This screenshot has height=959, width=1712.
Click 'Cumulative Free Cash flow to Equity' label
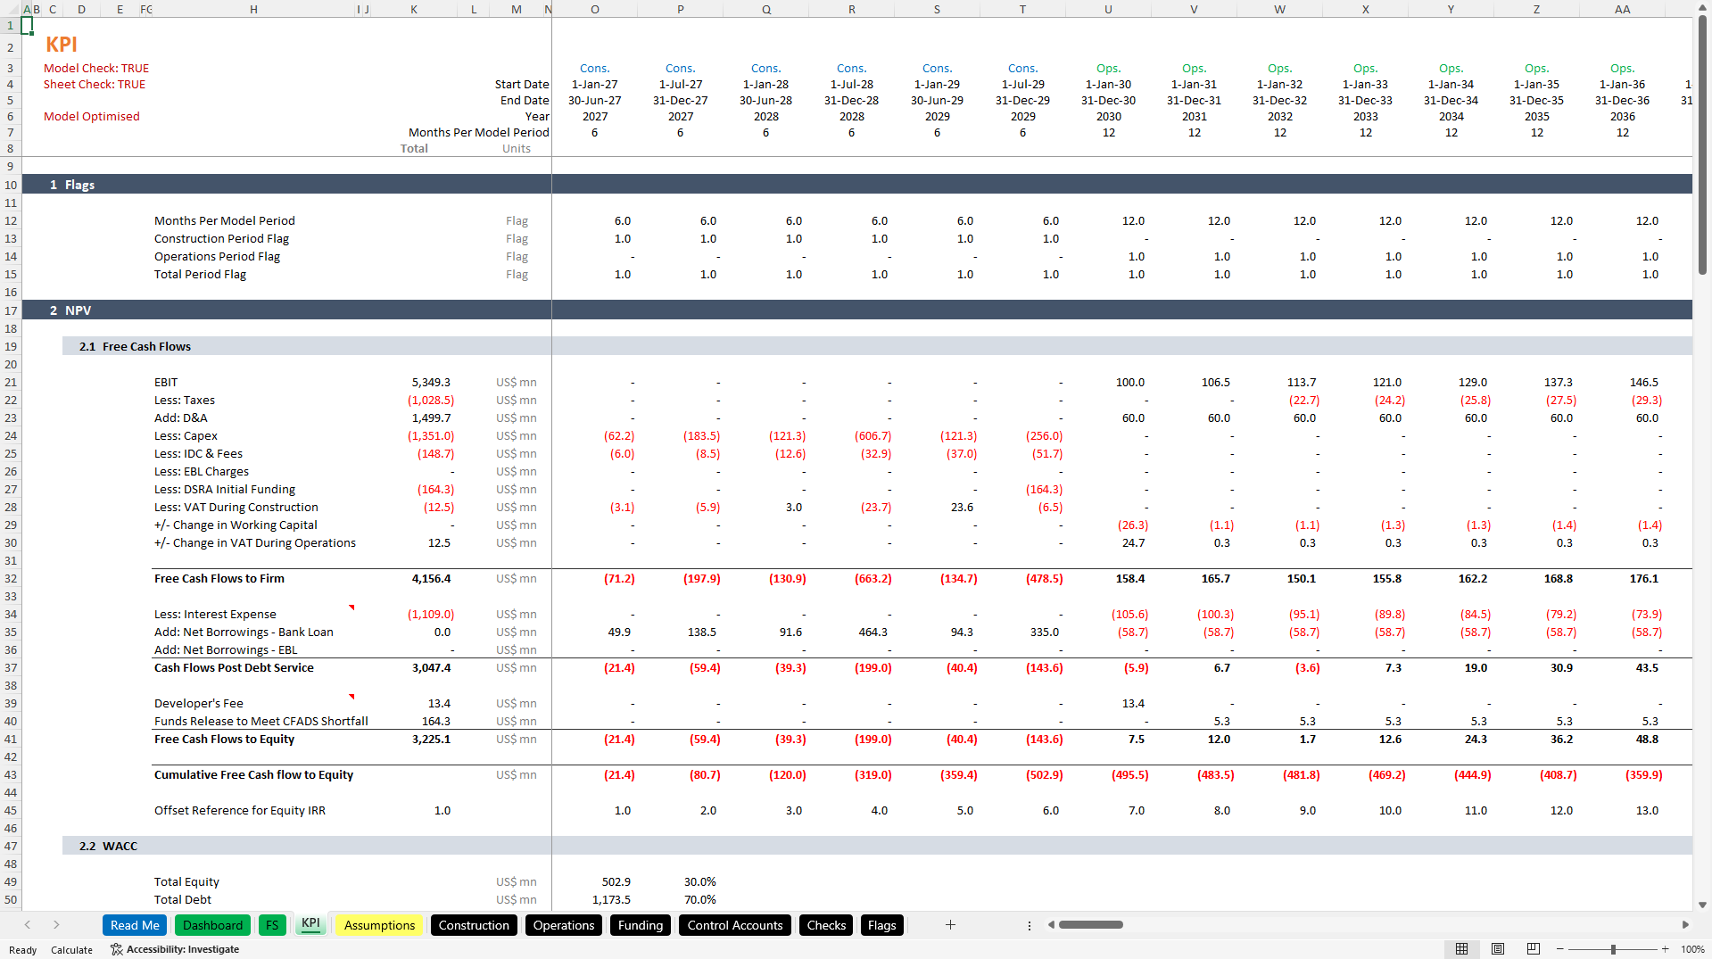(x=253, y=774)
